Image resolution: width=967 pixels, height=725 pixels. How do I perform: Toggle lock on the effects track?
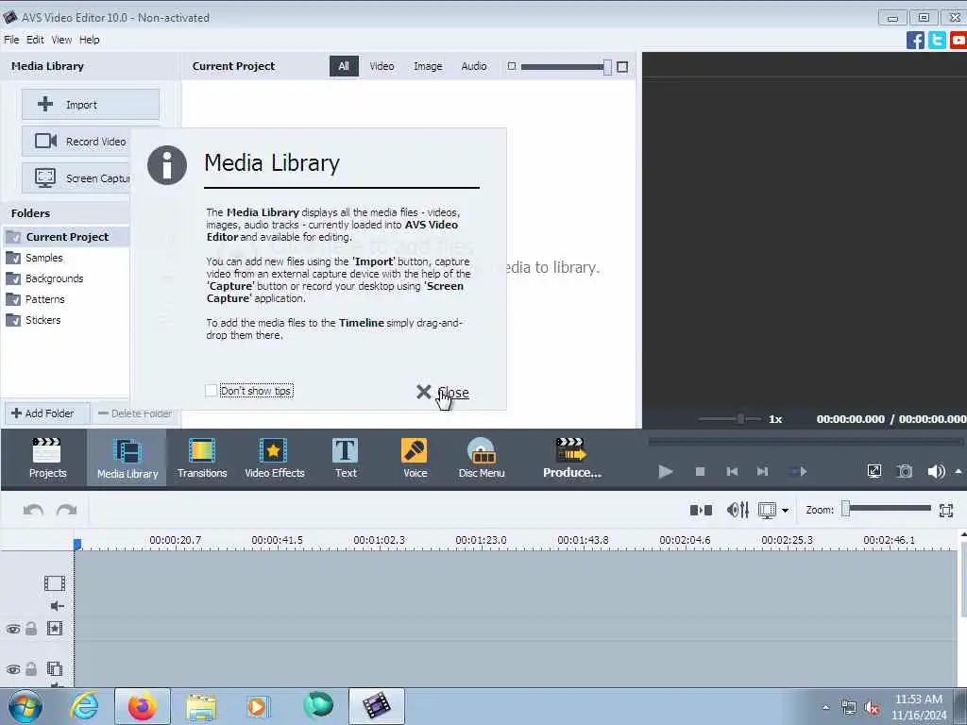[x=31, y=628]
